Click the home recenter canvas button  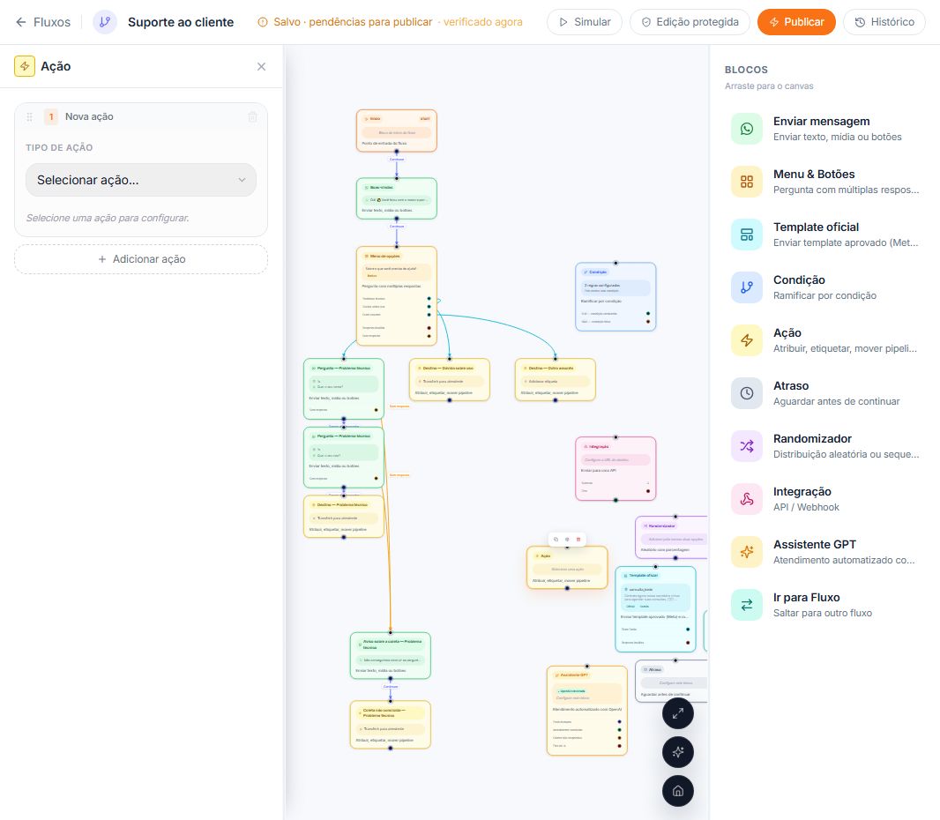tap(678, 791)
